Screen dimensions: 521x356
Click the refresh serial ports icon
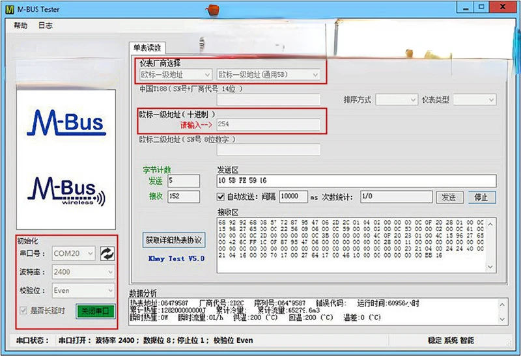pos(107,254)
